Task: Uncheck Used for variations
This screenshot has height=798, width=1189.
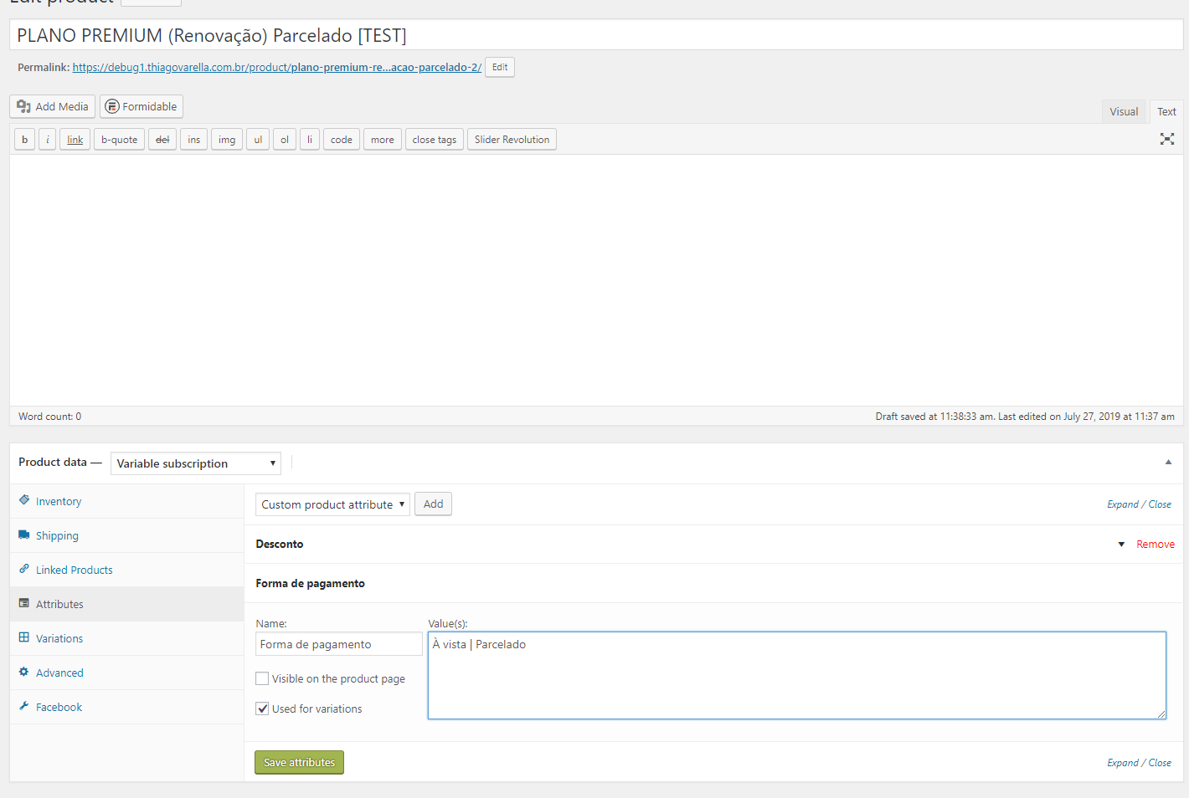Action: pos(262,708)
